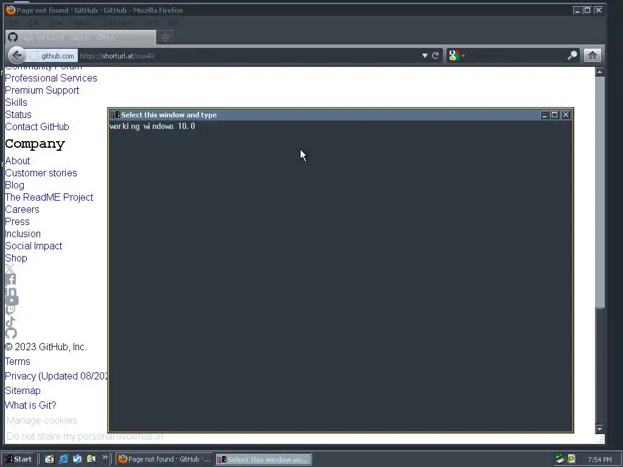Expand the Quick Launch overflow chevron
The width and height of the screenshot is (623, 467).
(105, 457)
